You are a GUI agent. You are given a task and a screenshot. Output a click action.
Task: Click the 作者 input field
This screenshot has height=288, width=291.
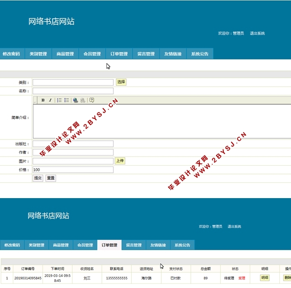(x=73, y=152)
